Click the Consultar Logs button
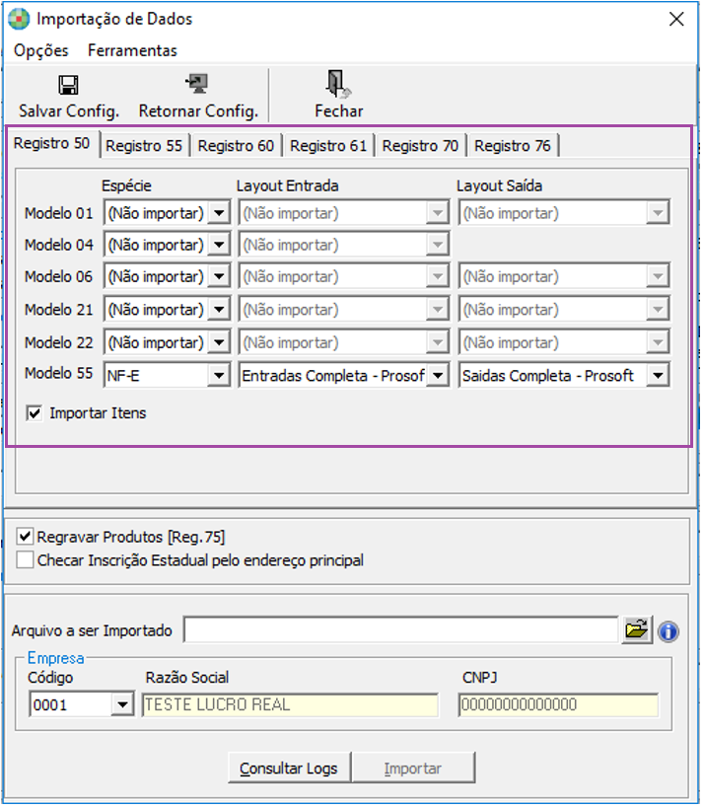Viewport: 704px width, 808px height. point(288,768)
